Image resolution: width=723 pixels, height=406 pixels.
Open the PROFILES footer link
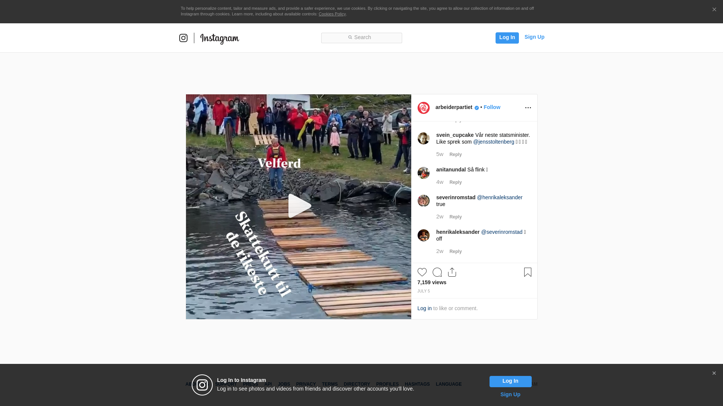pyautogui.click(x=387, y=384)
